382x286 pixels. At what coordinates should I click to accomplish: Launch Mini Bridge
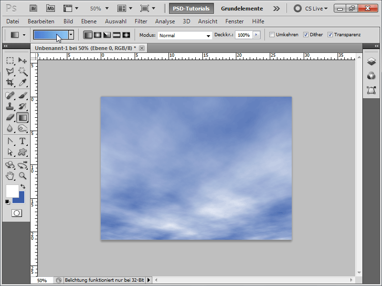click(51, 9)
